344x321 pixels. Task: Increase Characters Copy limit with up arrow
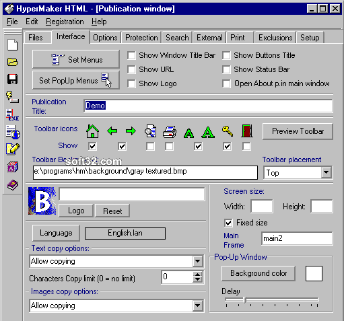tap(198, 275)
